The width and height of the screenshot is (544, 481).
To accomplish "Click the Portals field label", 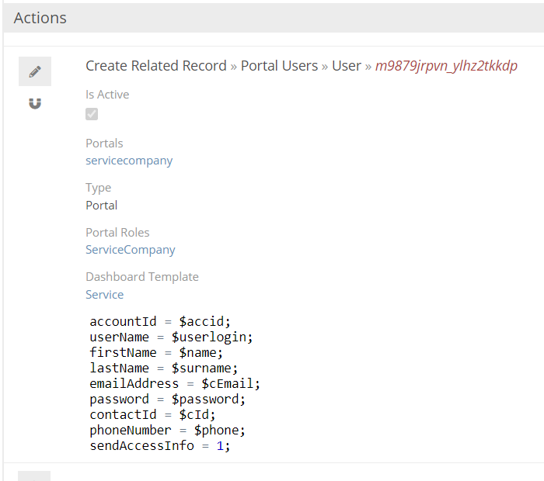I will [104, 144].
